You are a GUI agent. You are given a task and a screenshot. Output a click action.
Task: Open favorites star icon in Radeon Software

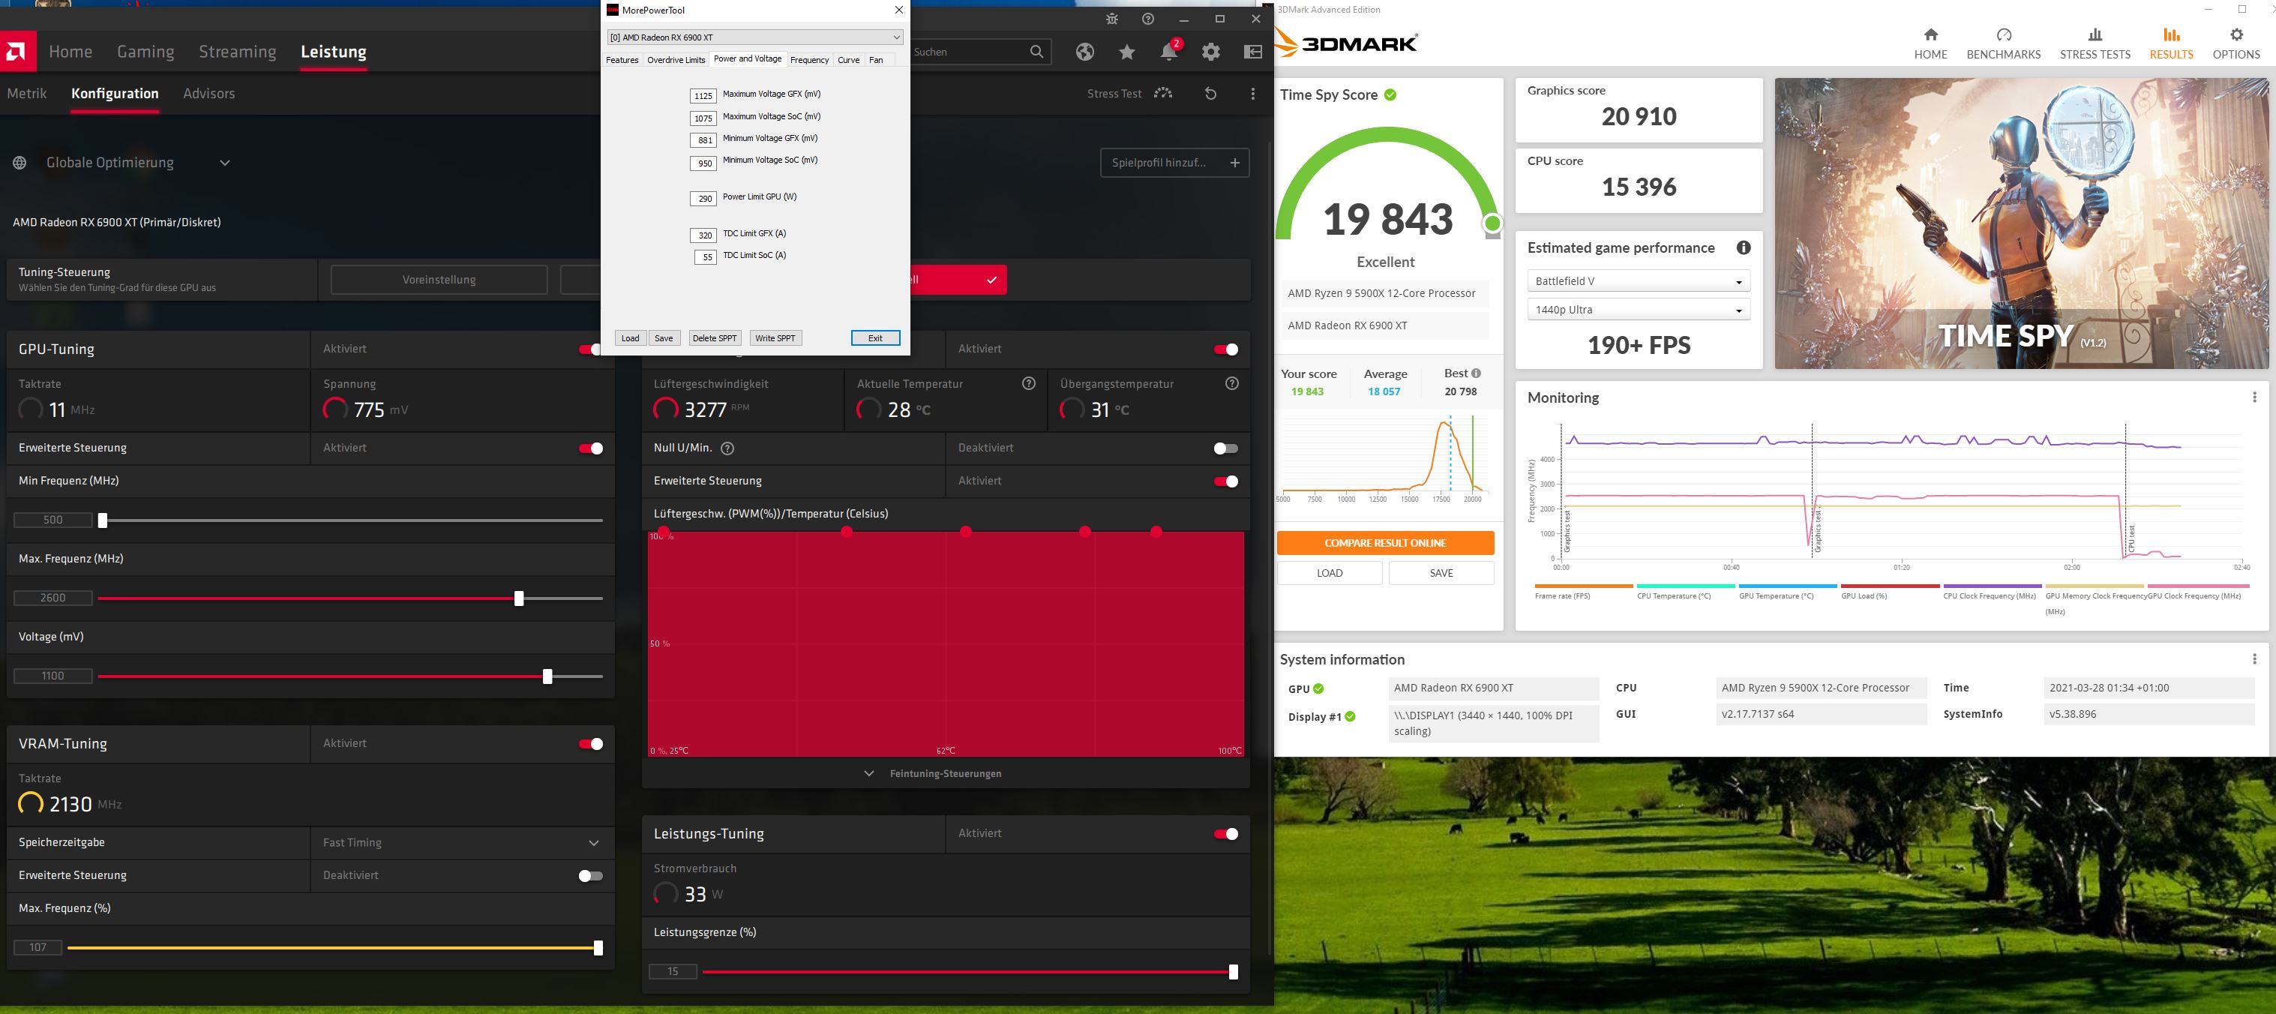(x=1126, y=52)
